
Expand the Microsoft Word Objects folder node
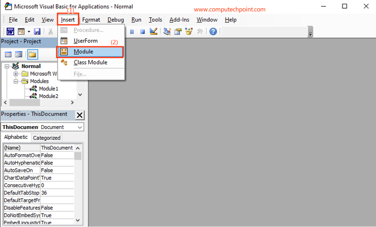[x=16, y=74]
